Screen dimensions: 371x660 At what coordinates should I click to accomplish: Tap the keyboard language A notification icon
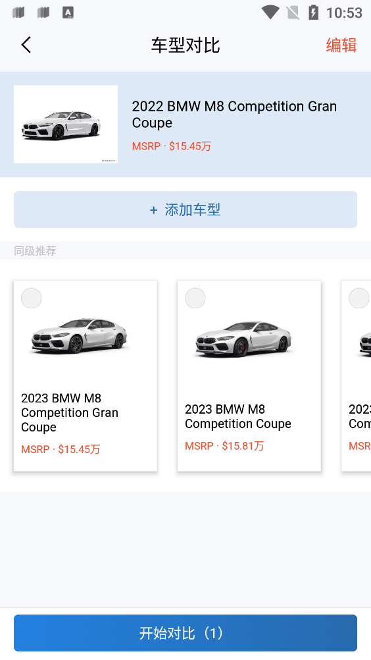point(68,13)
